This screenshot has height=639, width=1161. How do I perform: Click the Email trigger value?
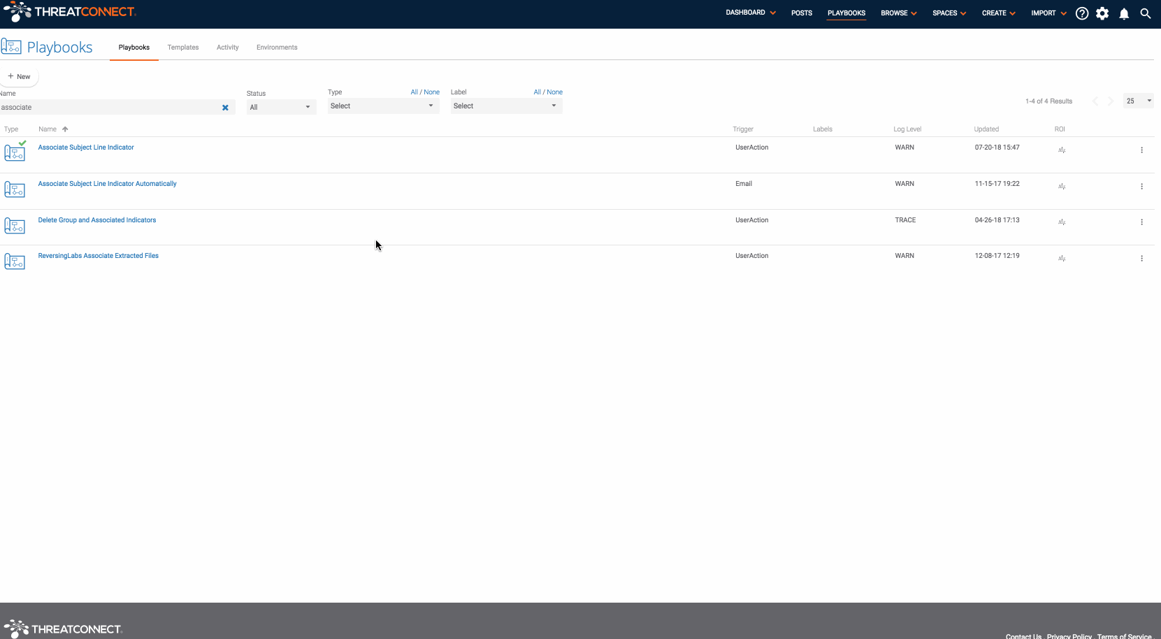click(744, 184)
